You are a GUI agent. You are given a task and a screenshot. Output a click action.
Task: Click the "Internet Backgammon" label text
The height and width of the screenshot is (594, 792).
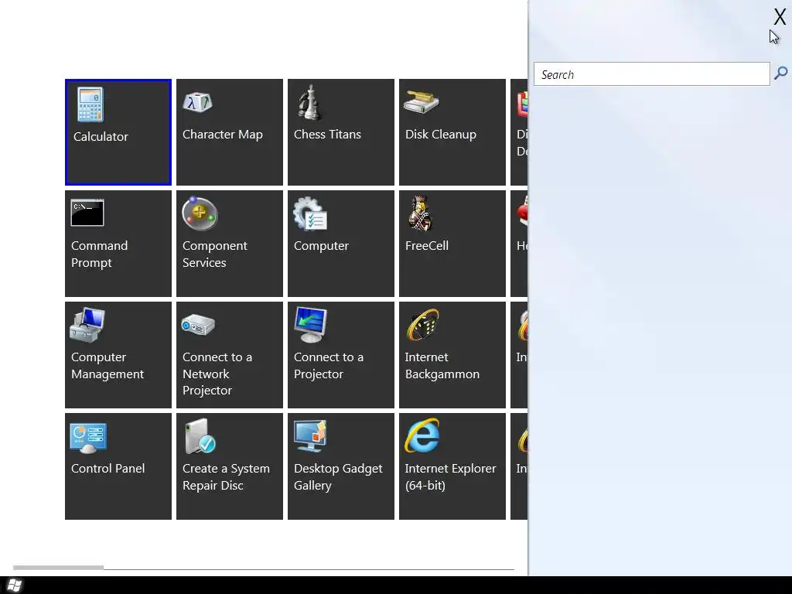(x=442, y=366)
